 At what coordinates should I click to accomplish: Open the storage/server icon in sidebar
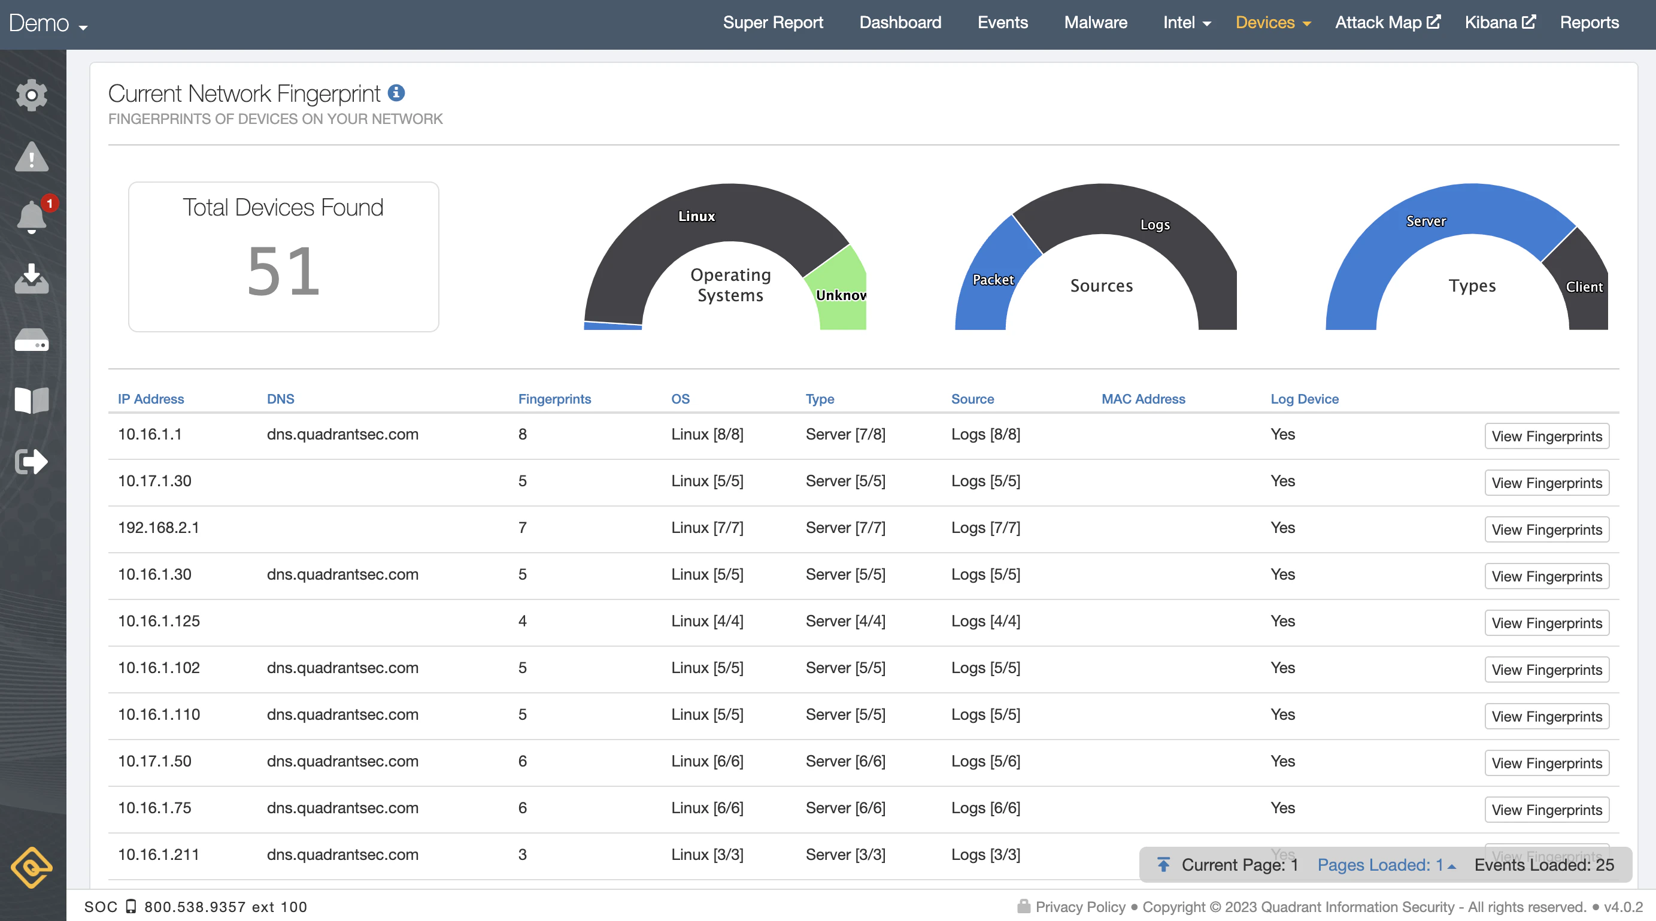(x=32, y=341)
